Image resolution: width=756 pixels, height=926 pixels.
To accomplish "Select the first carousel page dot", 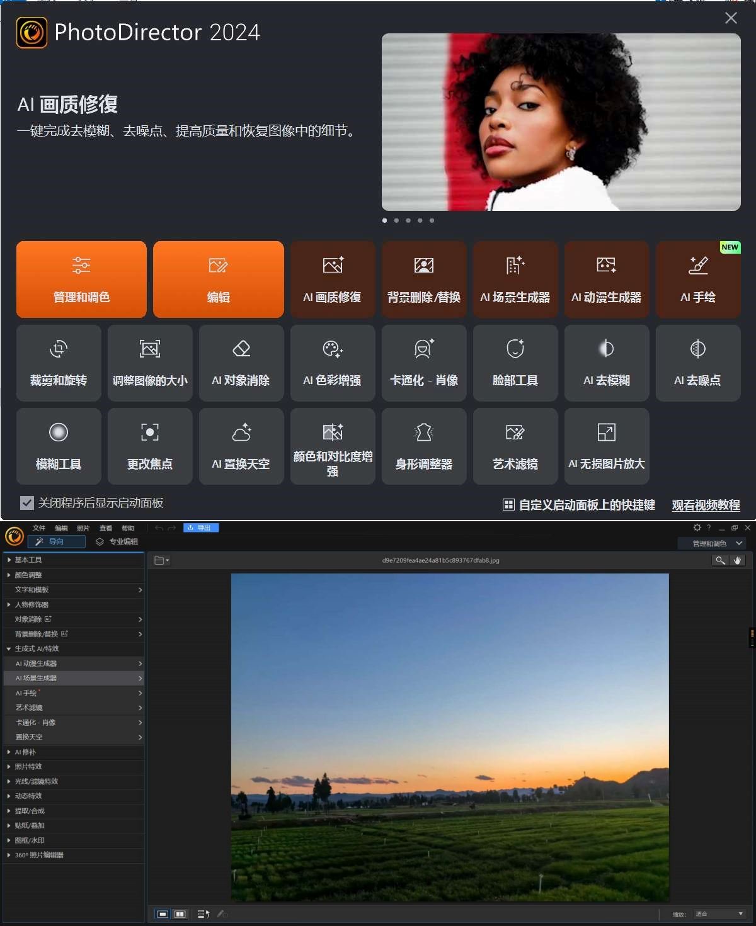I will tap(384, 220).
